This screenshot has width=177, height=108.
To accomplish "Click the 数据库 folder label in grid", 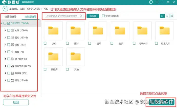I will point(54,69).
